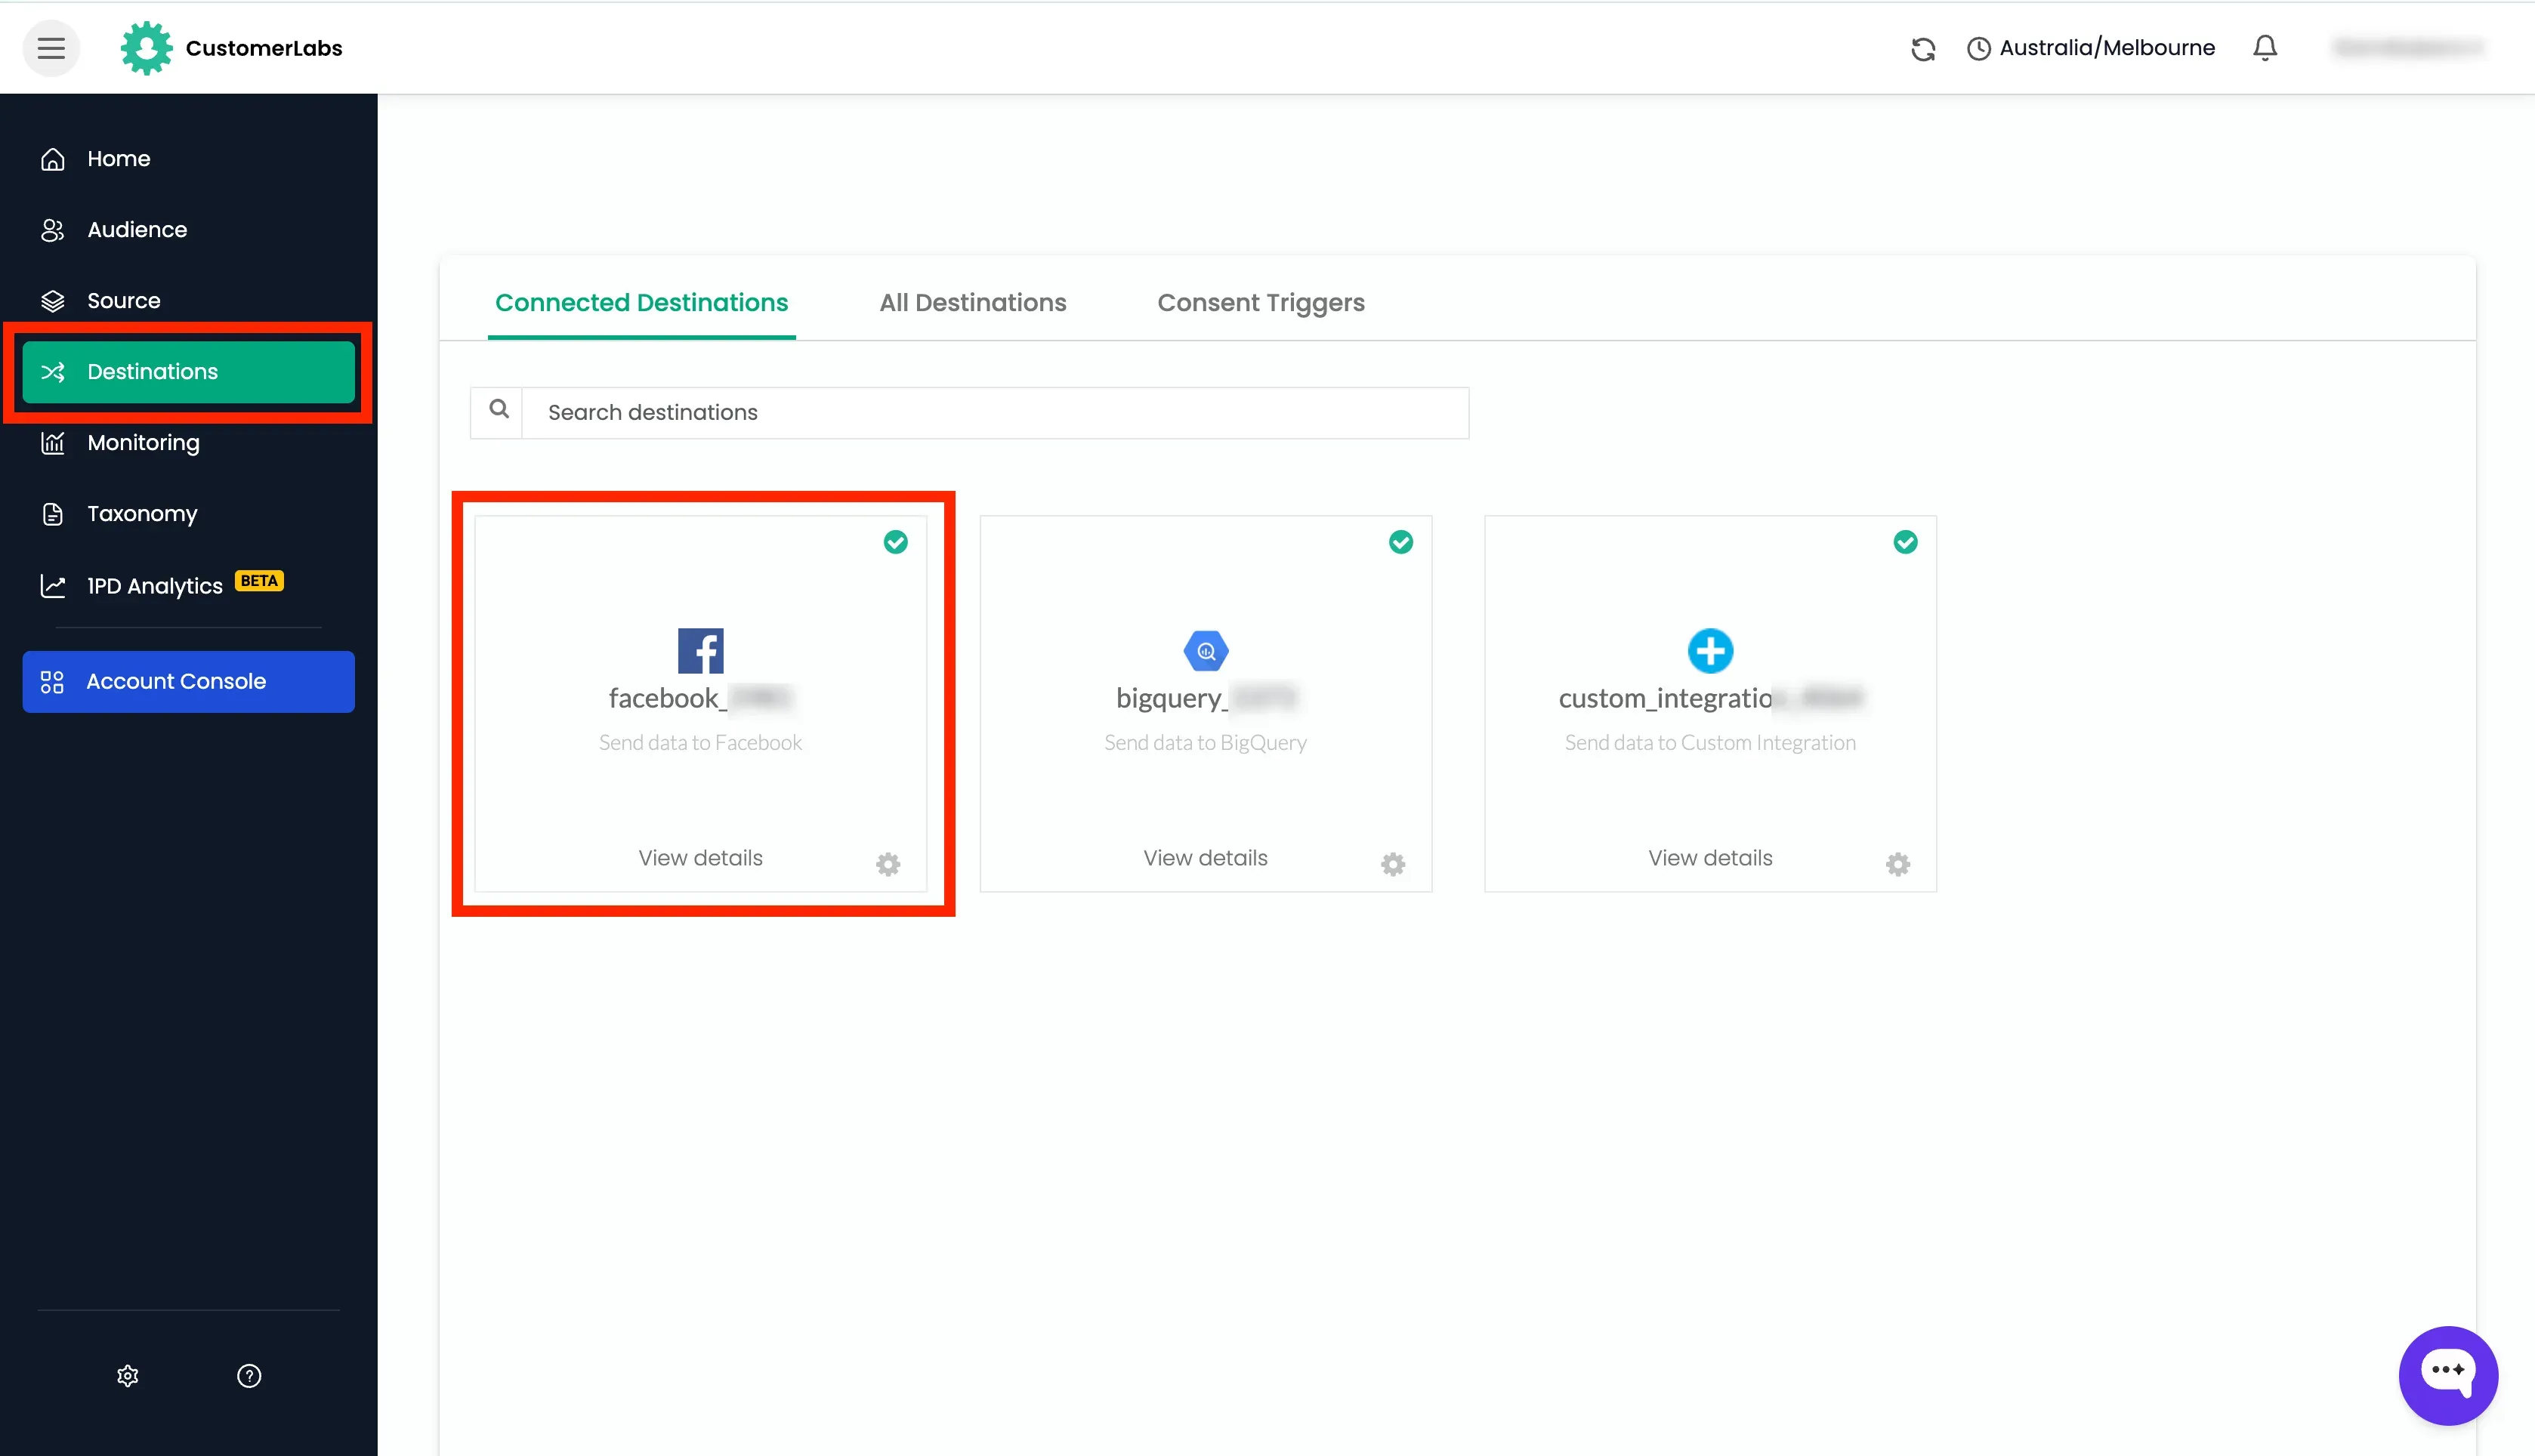This screenshot has height=1456, width=2535.
Task: Open the Audience section
Action: click(x=188, y=230)
